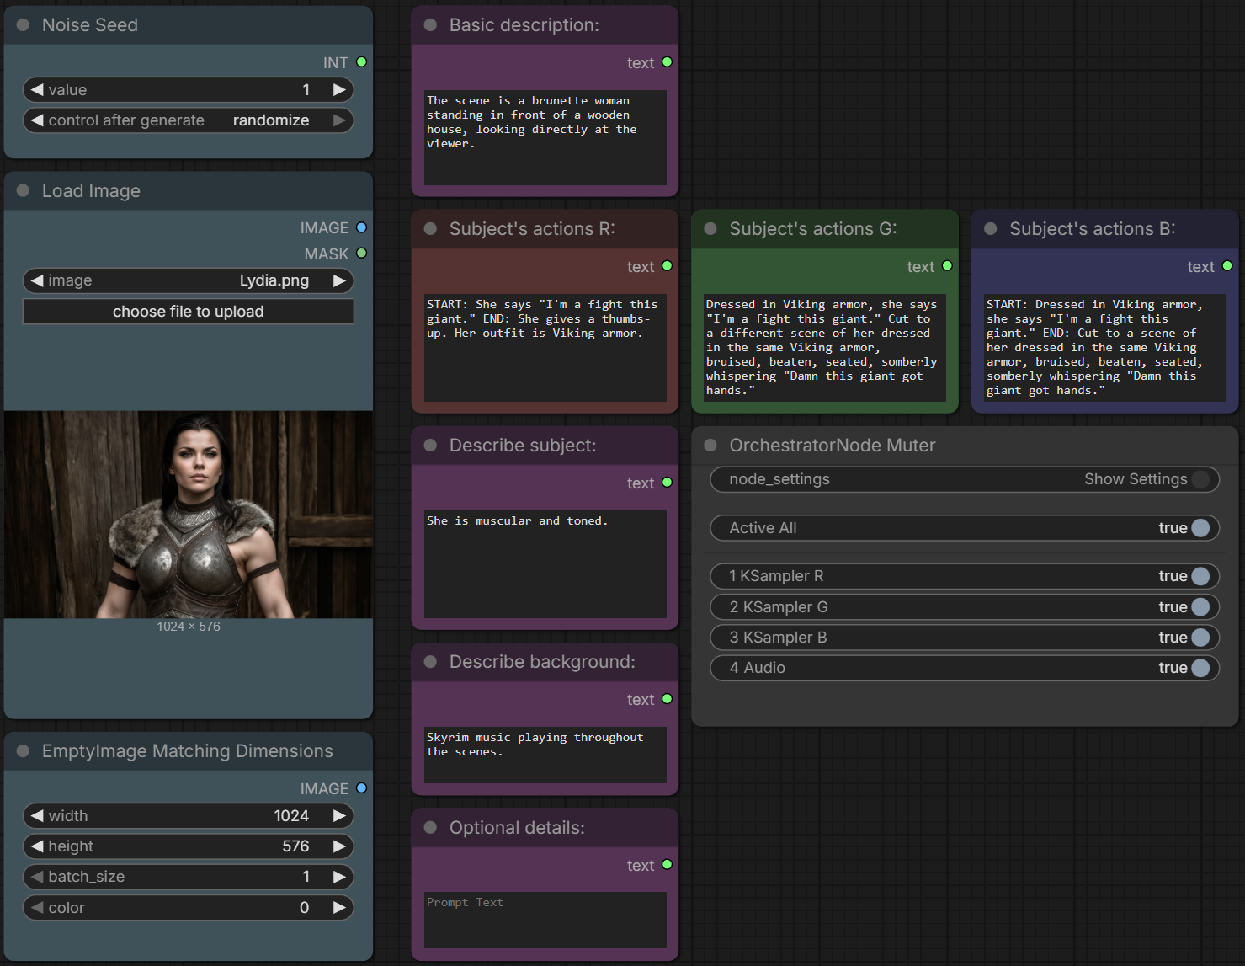Disable the 2 KSampler G toggle
Viewport: 1245px width, 966px height.
[1200, 607]
